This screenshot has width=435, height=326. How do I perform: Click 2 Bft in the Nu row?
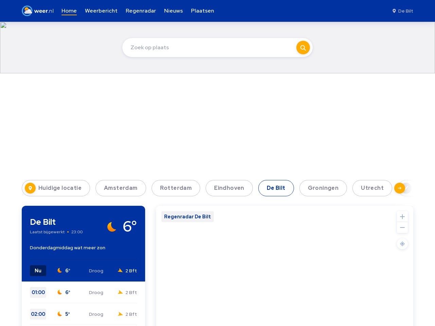coord(131,271)
